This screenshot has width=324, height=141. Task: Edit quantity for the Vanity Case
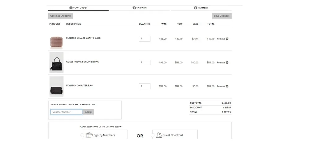tap(145, 39)
